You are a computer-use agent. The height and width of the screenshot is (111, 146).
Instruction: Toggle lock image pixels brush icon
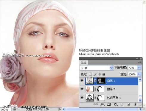[x=95, y=74]
